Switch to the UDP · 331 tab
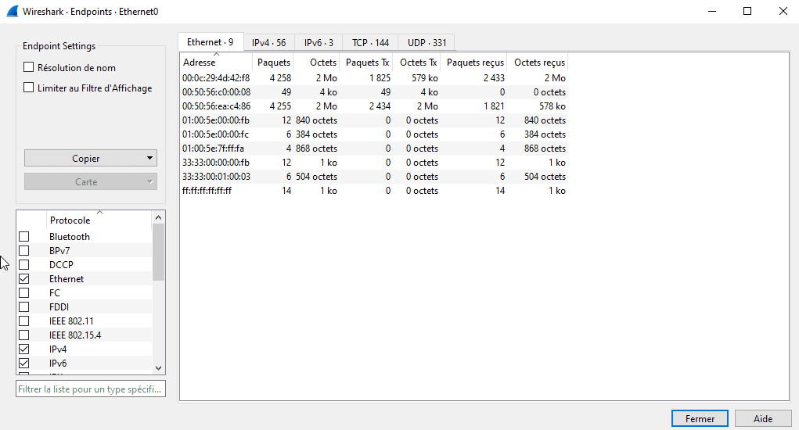799x430 pixels. pyautogui.click(x=427, y=43)
